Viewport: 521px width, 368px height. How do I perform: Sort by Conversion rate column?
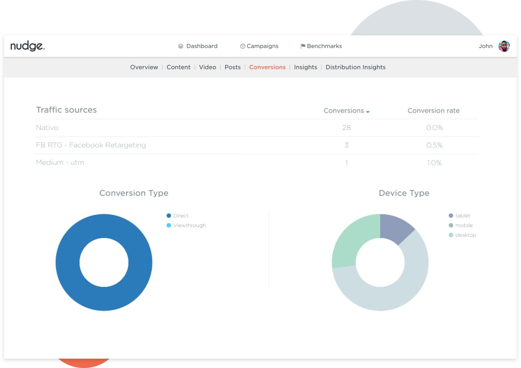433,111
